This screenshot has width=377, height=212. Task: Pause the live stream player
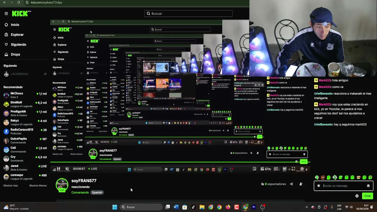(59, 169)
